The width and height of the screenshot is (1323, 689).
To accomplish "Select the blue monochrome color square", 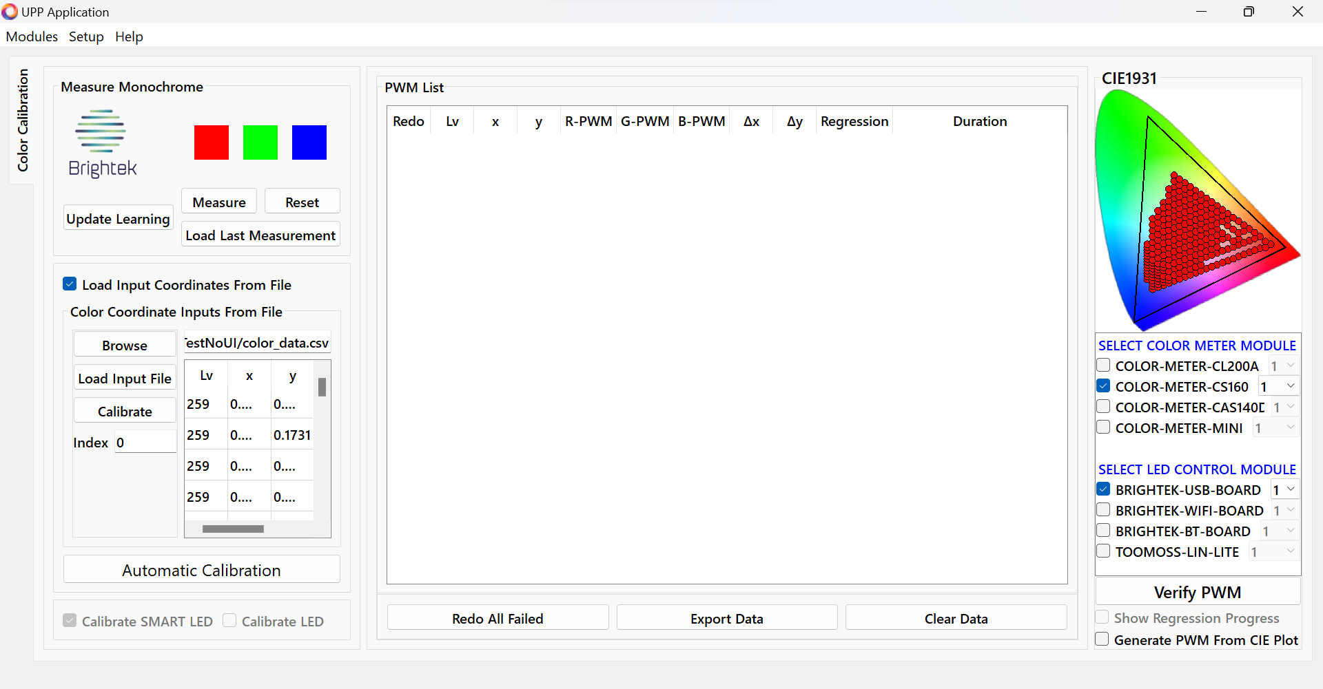I will (x=309, y=142).
